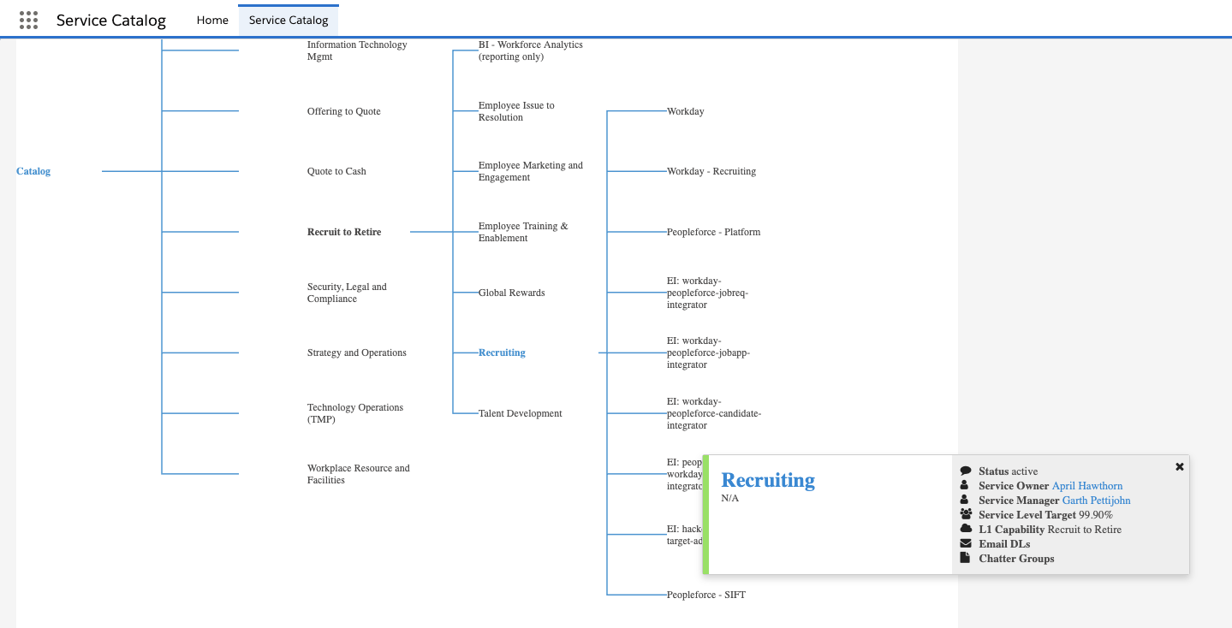Screen dimensions: 1232x628
Task: Open EI: workday-peopleforce-jobapp-integrator node
Action: (709, 353)
